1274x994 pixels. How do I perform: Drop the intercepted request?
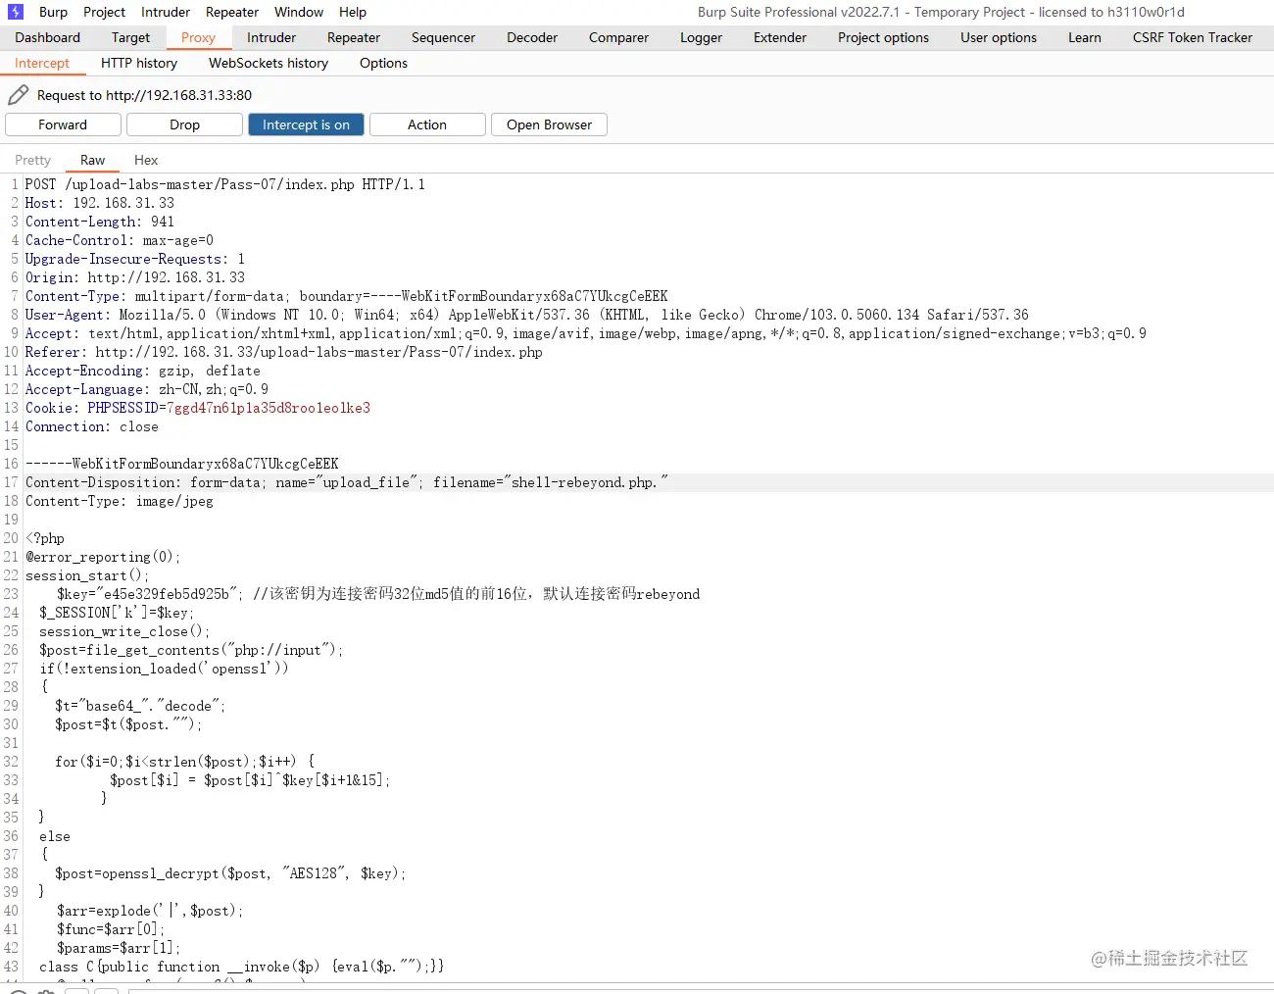[x=184, y=124]
